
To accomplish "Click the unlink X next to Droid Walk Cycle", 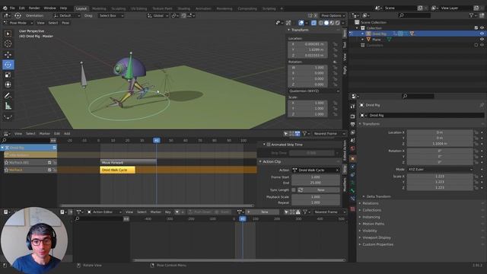I will click(337, 170).
